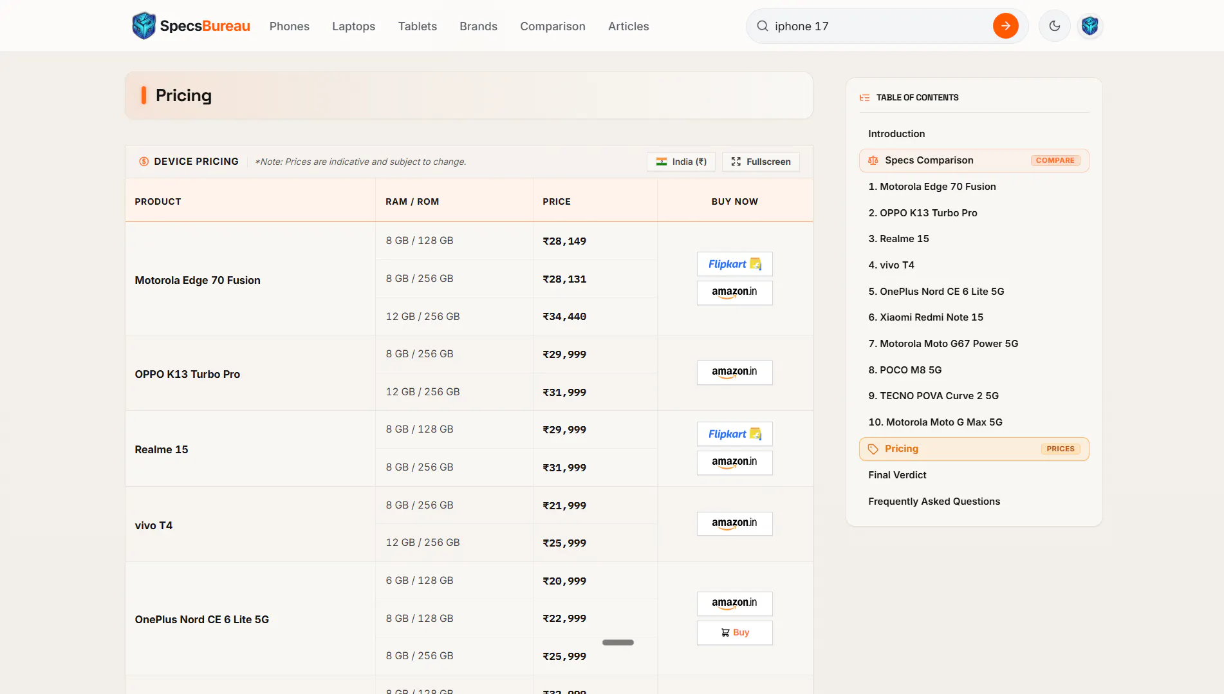Viewport: 1224px width, 694px height.
Task: Open the Tablets menu
Action: click(x=417, y=26)
